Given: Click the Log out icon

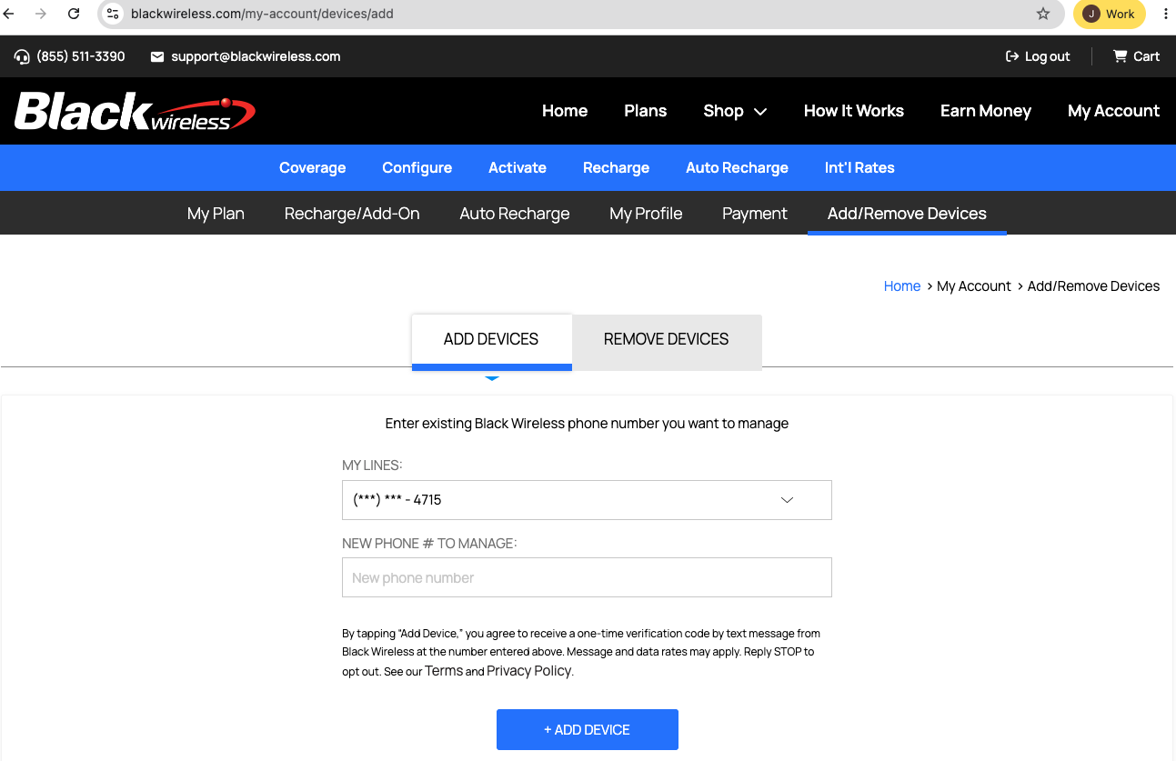Looking at the screenshot, I should coord(1012,56).
